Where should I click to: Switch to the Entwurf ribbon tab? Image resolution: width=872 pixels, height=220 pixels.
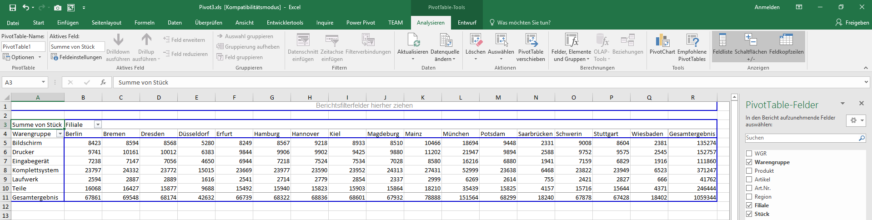pyautogui.click(x=467, y=23)
